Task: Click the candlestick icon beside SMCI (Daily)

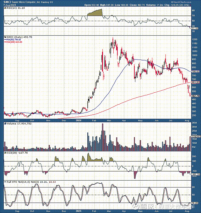Action: pos(5,37)
